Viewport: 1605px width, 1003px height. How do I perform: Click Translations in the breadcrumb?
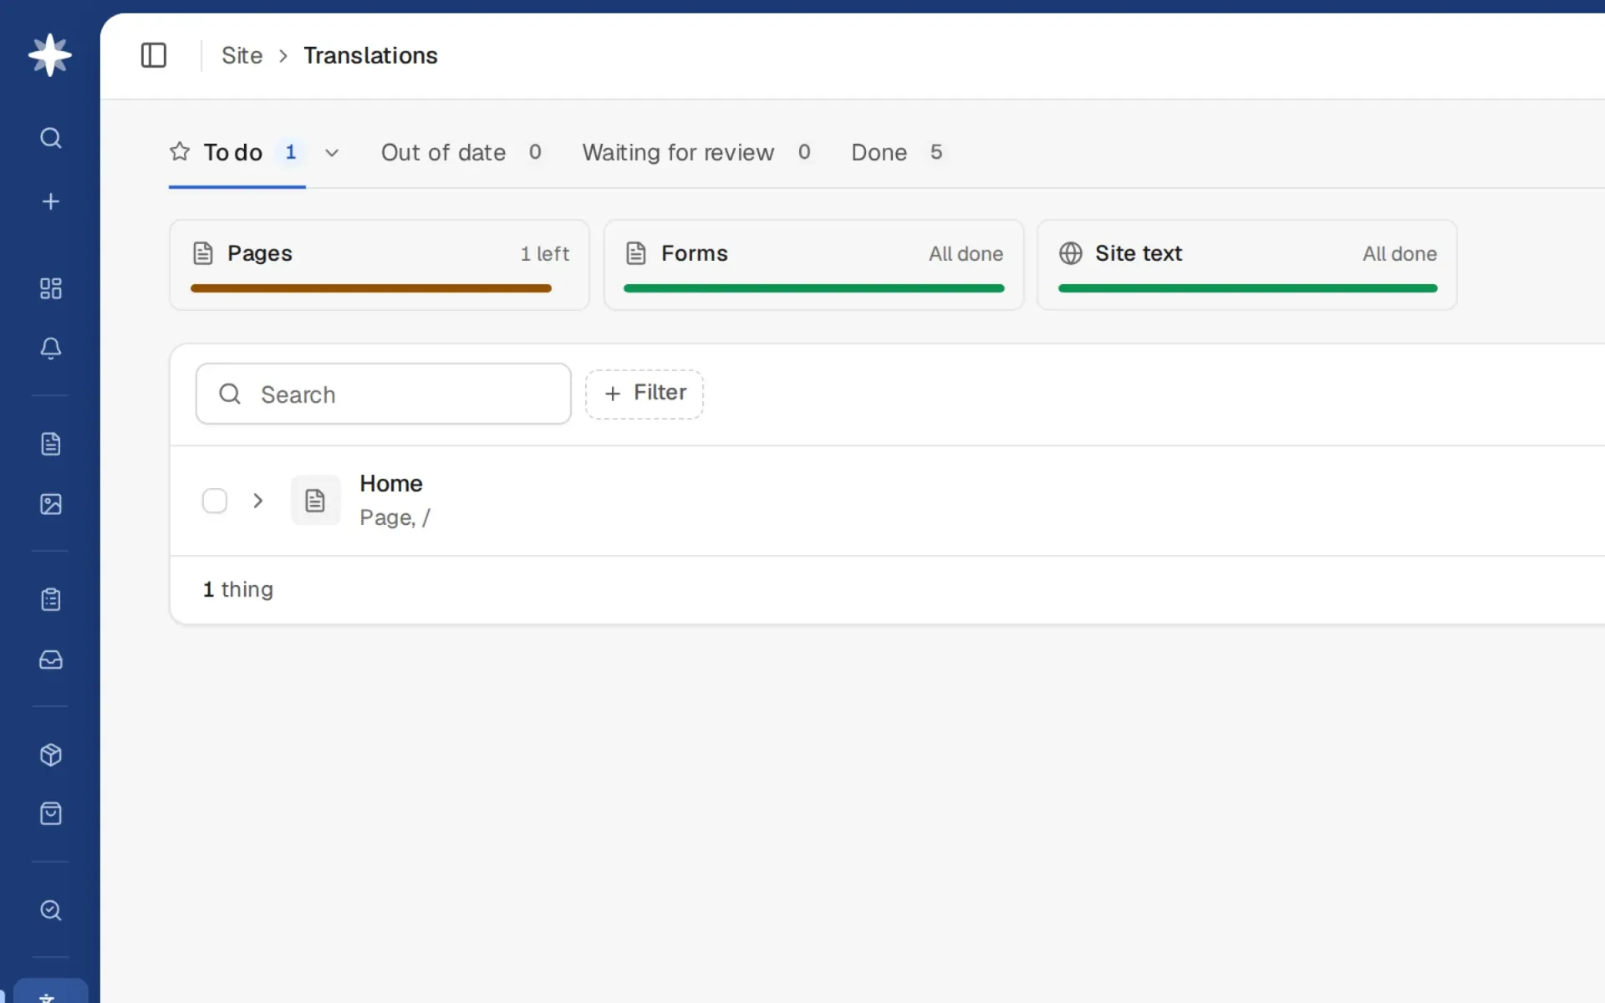(370, 55)
